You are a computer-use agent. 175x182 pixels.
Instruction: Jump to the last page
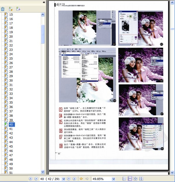[x=74, y=179]
